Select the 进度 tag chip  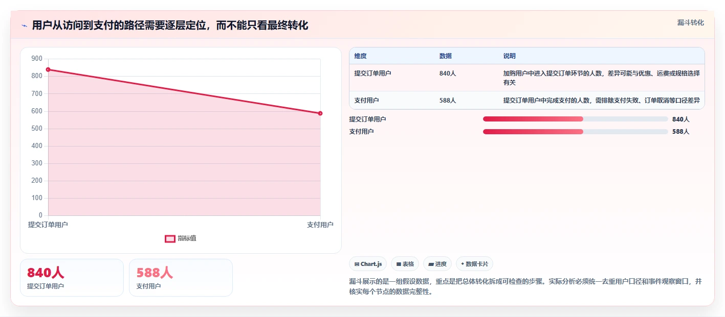437,264
